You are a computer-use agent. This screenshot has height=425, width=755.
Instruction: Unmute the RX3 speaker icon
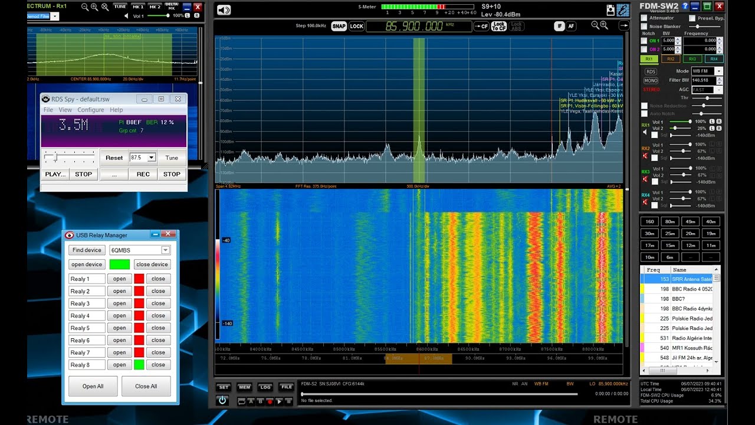[645, 179]
